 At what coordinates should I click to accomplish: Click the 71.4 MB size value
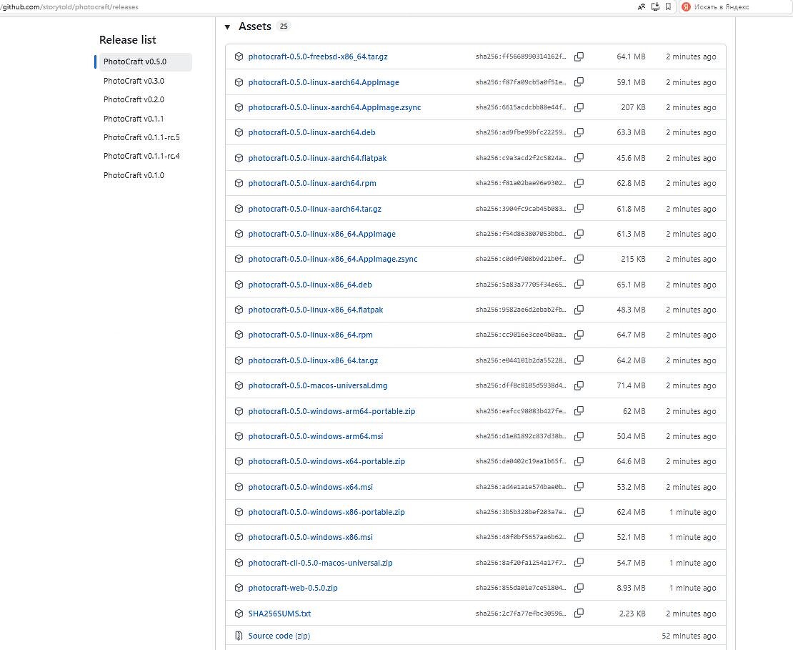[x=631, y=385]
